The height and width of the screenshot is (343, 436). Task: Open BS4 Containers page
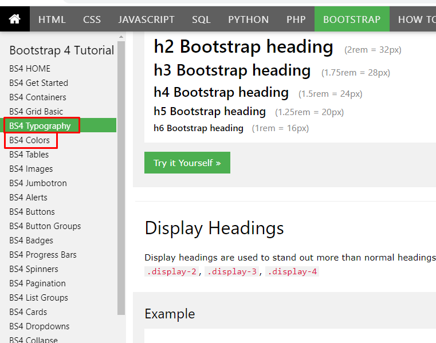click(x=38, y=97)
